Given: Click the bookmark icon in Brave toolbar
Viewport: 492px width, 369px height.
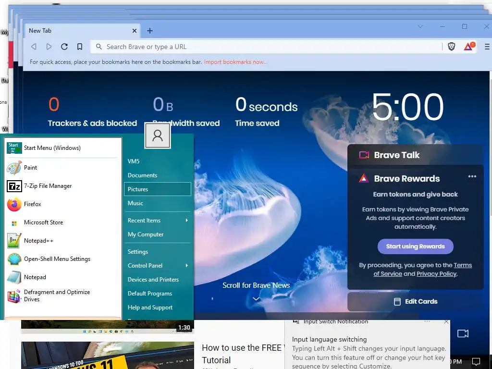Looking at the screenshot, I should 80,47.
